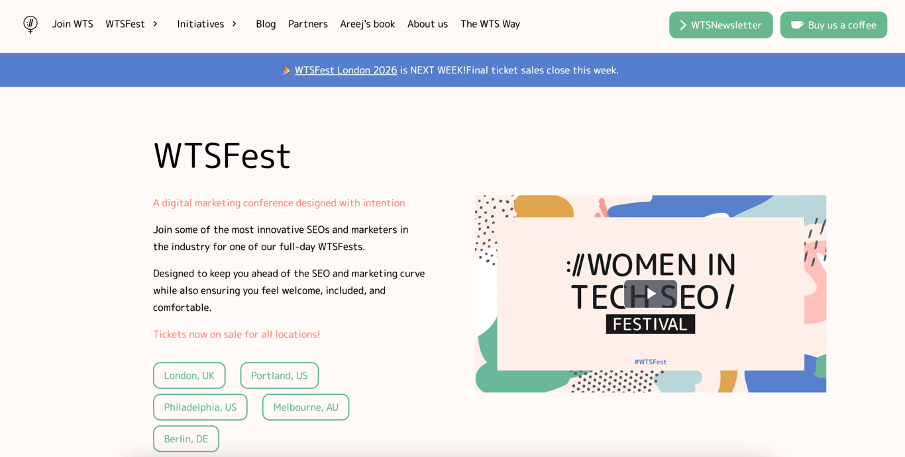
Task: Open the Initiatives nav item
Action: tap(201, 24)
